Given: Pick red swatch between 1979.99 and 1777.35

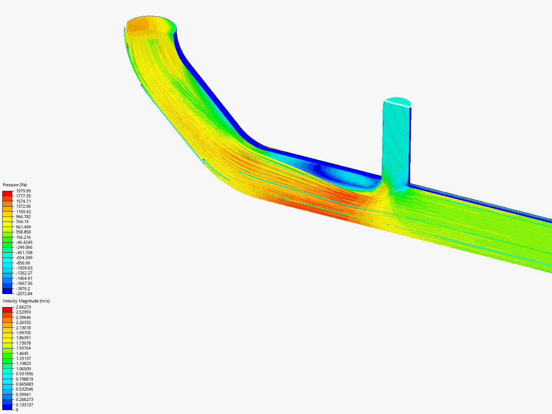Looking at the screenshot, I should [7, 194].
